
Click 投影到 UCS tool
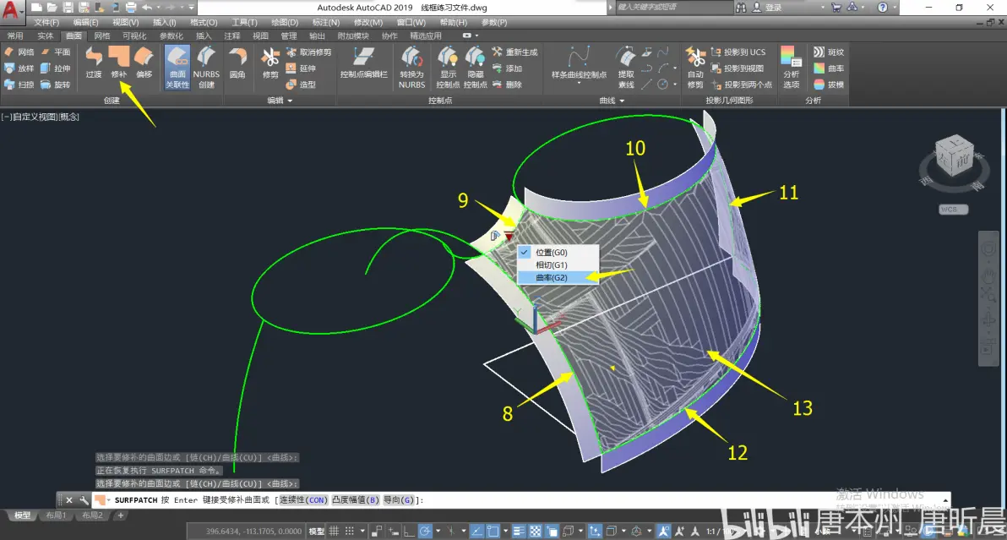tap(738, 52)
